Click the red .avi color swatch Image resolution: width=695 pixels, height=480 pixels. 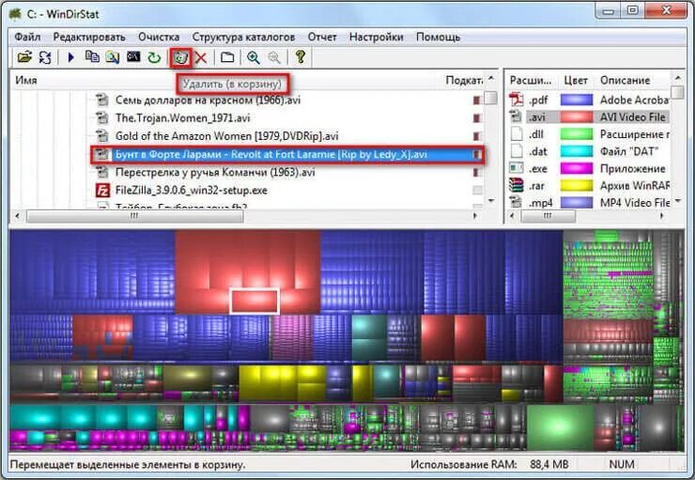coord(577,116)
